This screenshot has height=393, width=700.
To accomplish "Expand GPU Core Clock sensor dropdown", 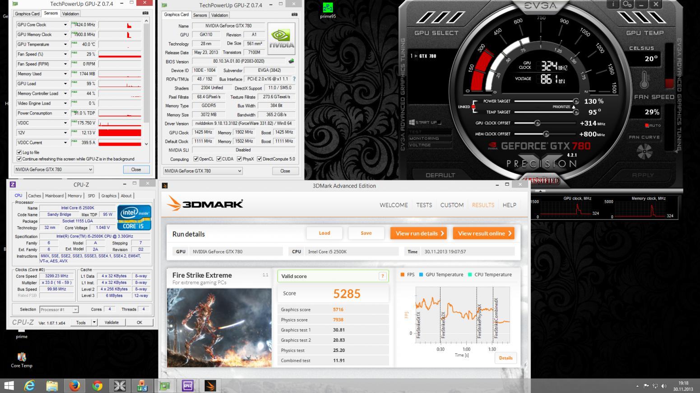I will (x=65, y=25).
